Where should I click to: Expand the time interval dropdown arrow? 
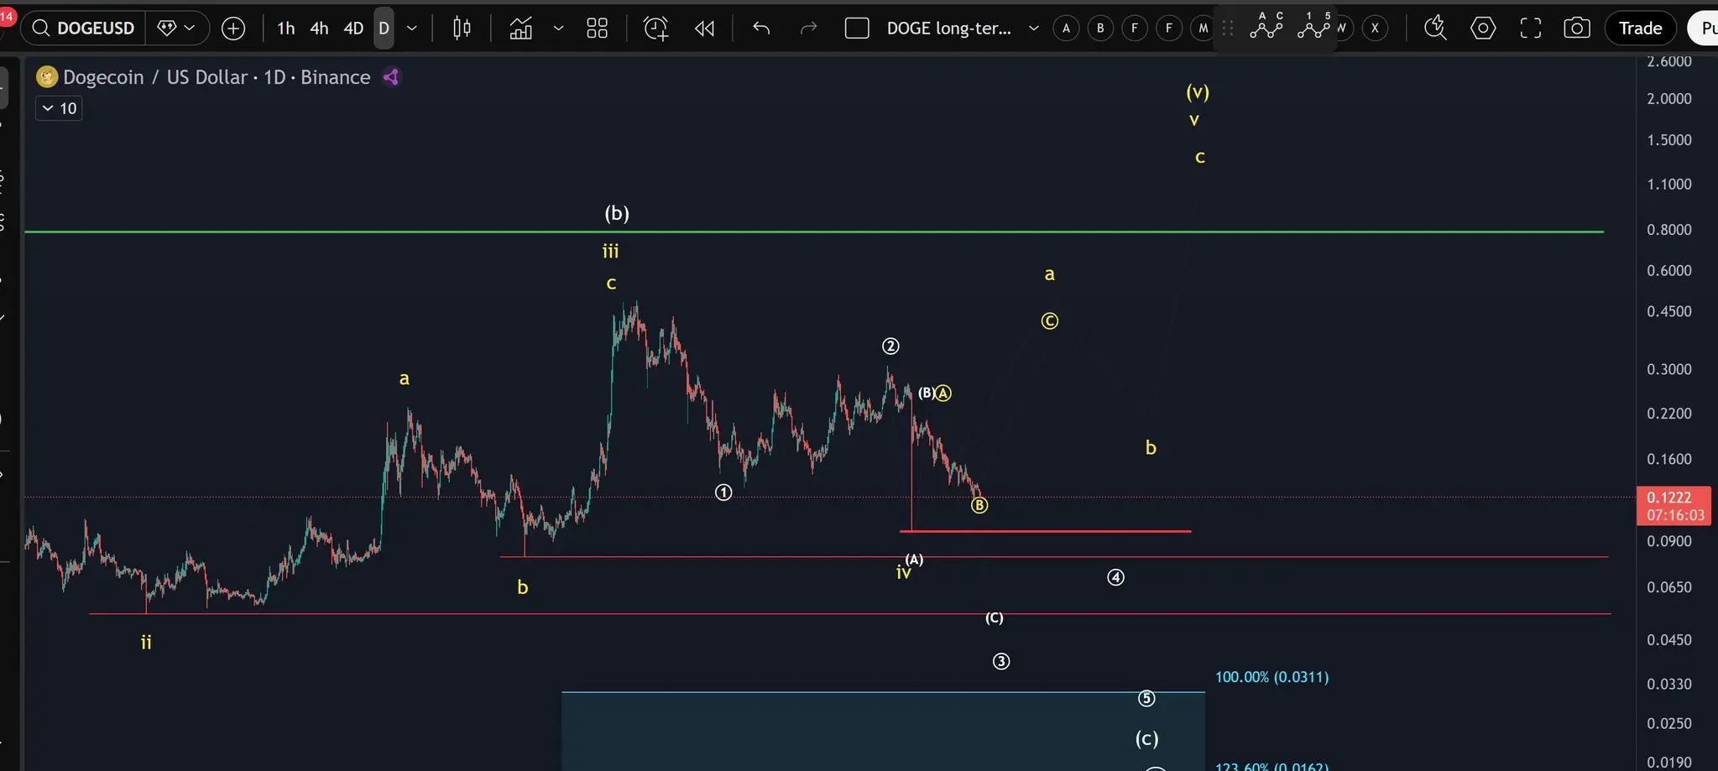(x=412, y=29)
